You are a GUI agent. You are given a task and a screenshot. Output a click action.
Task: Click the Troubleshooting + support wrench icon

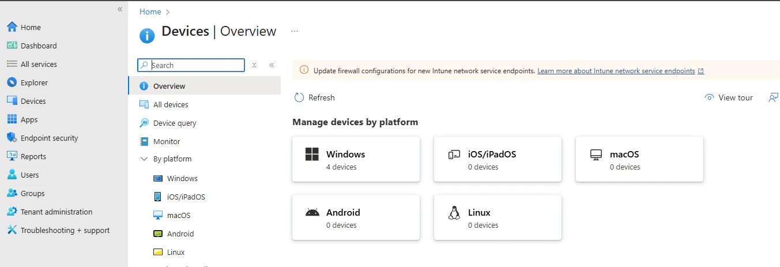point(12,230)
